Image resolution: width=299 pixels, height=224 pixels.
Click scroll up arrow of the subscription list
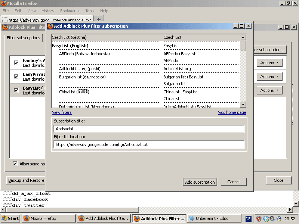pyautogui.click(x=243, y=37)
